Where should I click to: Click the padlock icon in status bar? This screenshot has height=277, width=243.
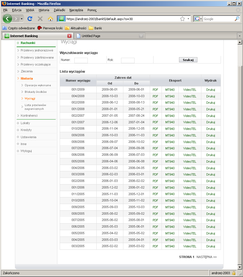234,273
